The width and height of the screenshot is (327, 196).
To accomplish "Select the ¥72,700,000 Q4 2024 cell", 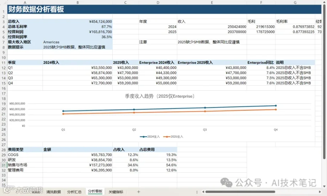I will 78,83.
